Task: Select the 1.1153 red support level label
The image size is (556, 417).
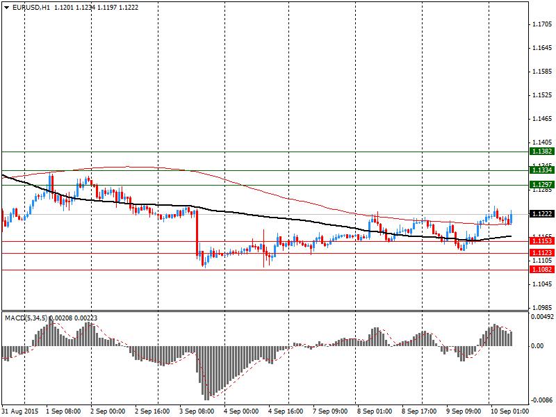Action: (x=542, y=241)
